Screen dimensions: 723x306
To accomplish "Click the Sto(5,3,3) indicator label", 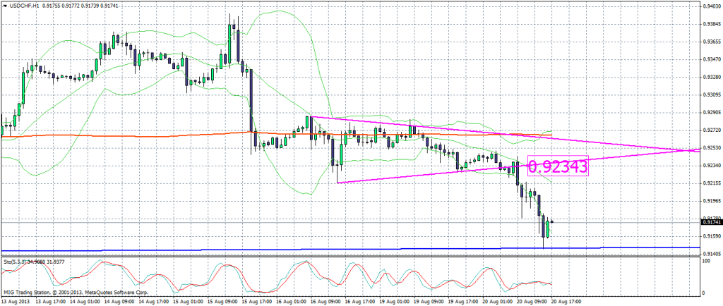I will pos(18,261).
